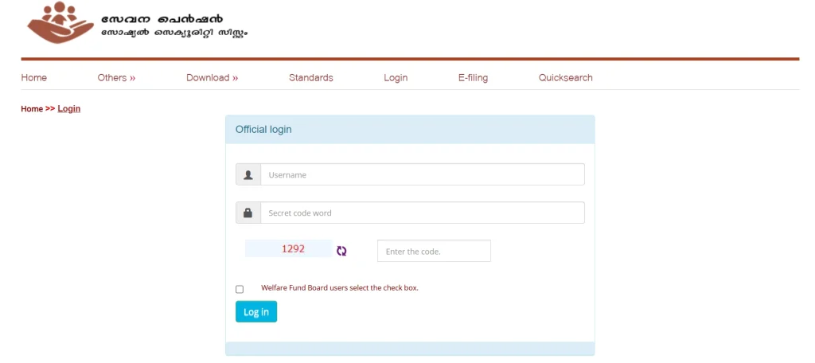This screenshot has height=363, width=815.
Task: Click the Sevana Pension hands logo
Action: 60,22
